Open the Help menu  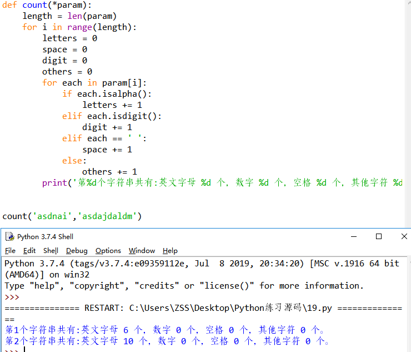coord(170,251)
